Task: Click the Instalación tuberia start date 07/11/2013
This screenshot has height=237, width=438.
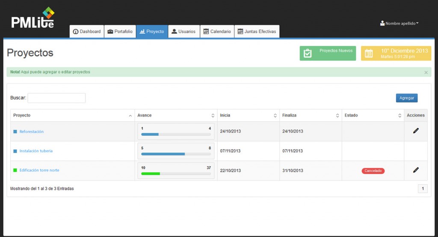Action: (230, 151)
